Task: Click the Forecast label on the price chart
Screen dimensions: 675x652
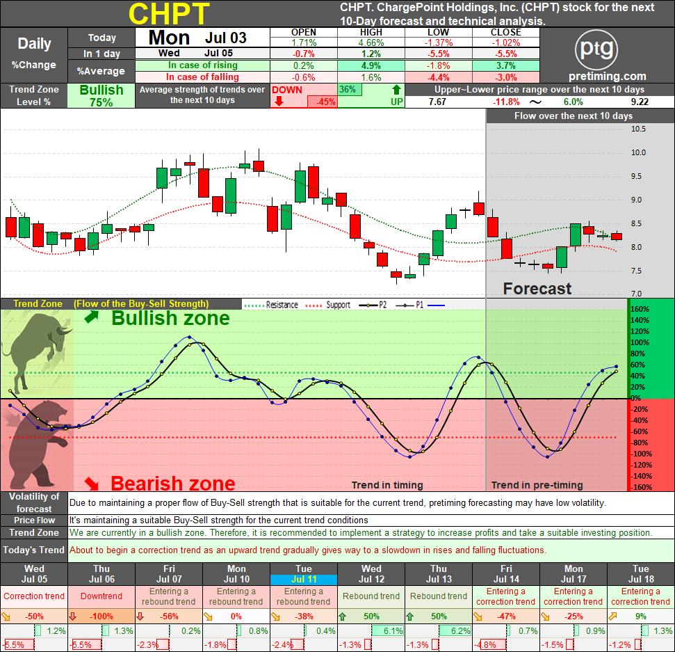Action: pyautogui.click(x=537, y=288)
